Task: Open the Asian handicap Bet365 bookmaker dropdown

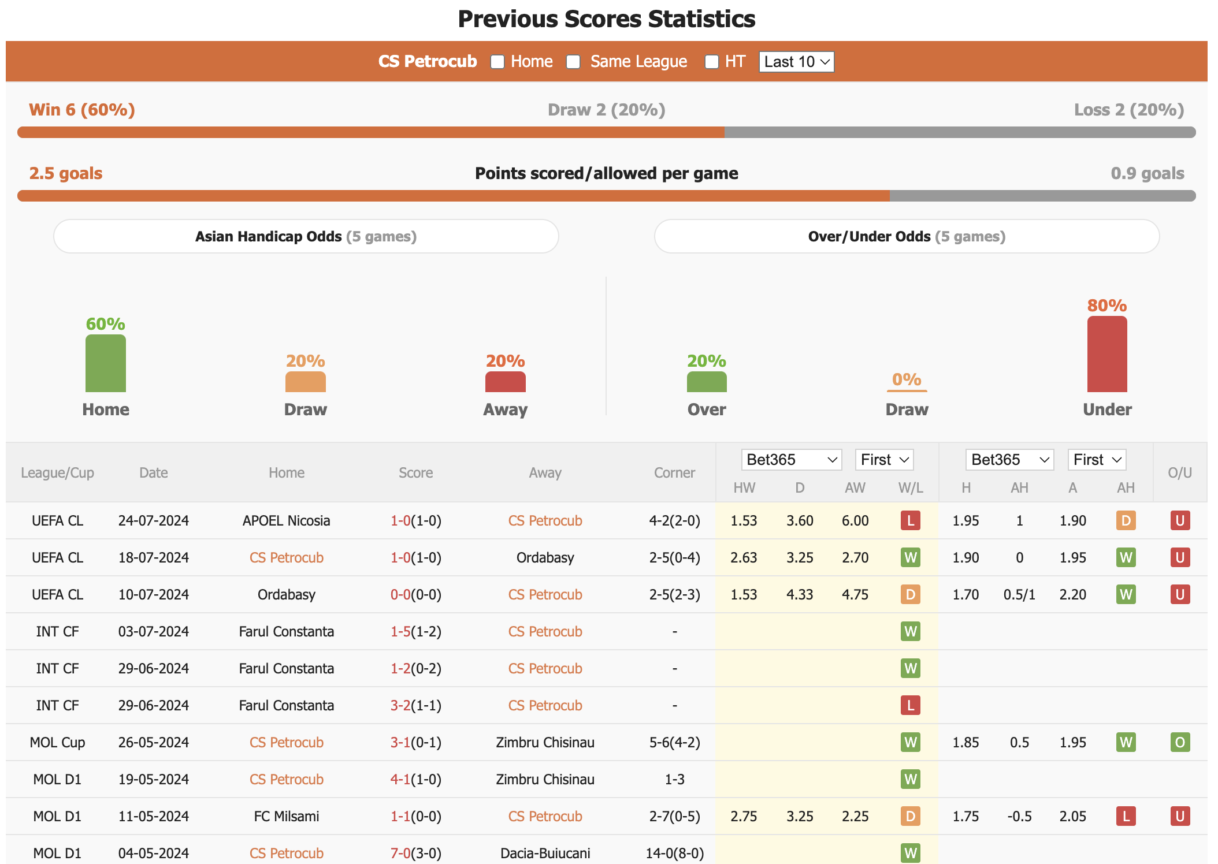Action: [x=1009, y=460]
